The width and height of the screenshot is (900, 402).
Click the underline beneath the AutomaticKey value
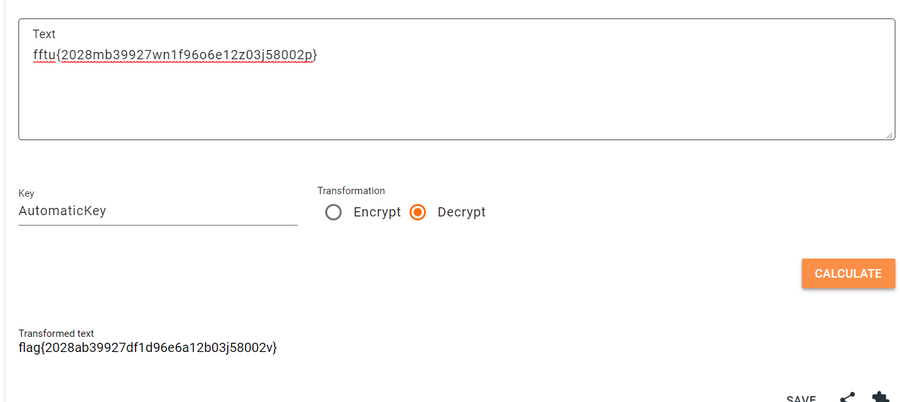pos(158,225)
